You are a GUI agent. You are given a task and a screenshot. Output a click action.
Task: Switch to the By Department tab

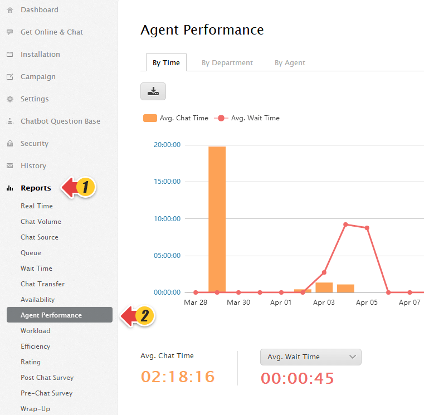[227, 63]
